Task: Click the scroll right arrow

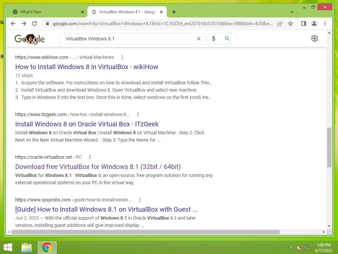Action: [323, 232]
